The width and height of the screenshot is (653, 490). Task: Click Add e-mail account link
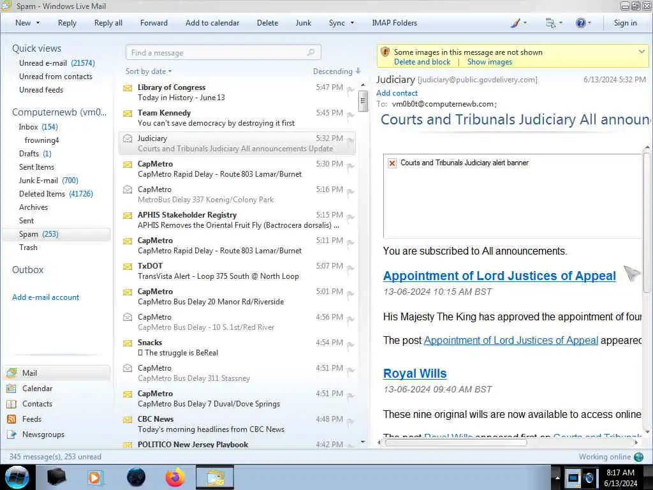coord(45,297)
